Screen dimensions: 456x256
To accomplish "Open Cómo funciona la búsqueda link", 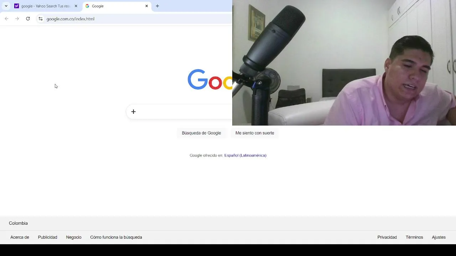I will coord(116,237).
